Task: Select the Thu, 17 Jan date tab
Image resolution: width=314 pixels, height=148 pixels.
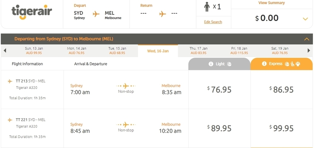Action: pyautogui.click(x=198, y=51)
